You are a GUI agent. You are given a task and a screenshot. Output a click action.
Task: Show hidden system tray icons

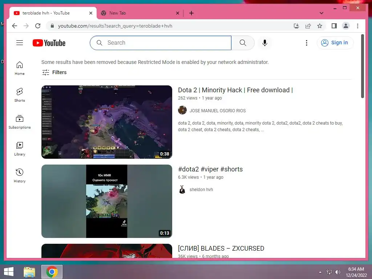pyautogui.click(x=320, y=272)
